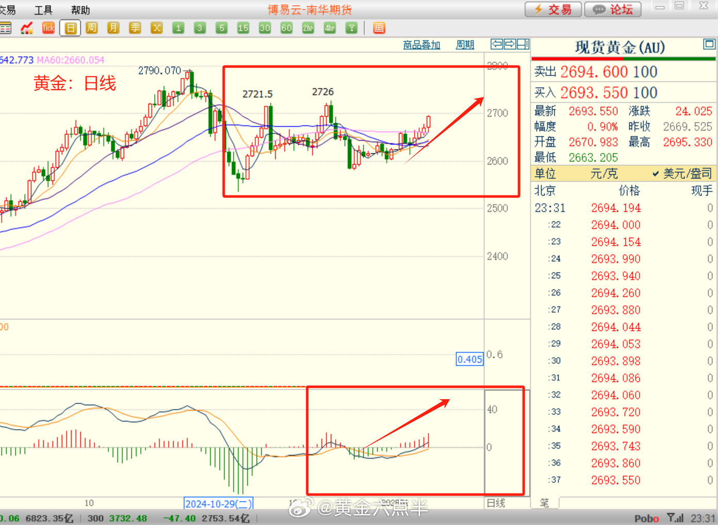This screenshot has width=718, height=525.
Task: Switch to the Tick chart
Action: point(48,28)
